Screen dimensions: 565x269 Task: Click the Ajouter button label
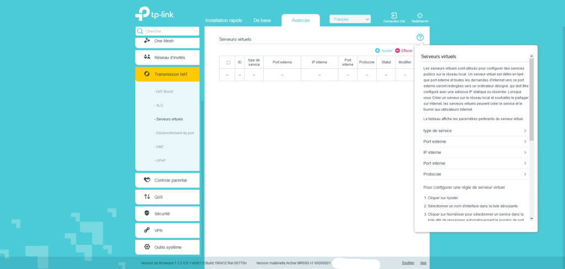click(387, 51)
